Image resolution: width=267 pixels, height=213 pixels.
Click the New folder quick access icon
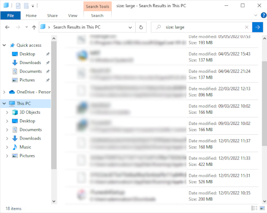pyautogui.click(x=26, y=6)
